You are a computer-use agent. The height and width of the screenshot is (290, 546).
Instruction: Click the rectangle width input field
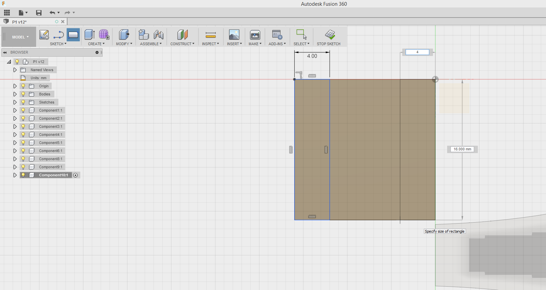click(417, 52)
